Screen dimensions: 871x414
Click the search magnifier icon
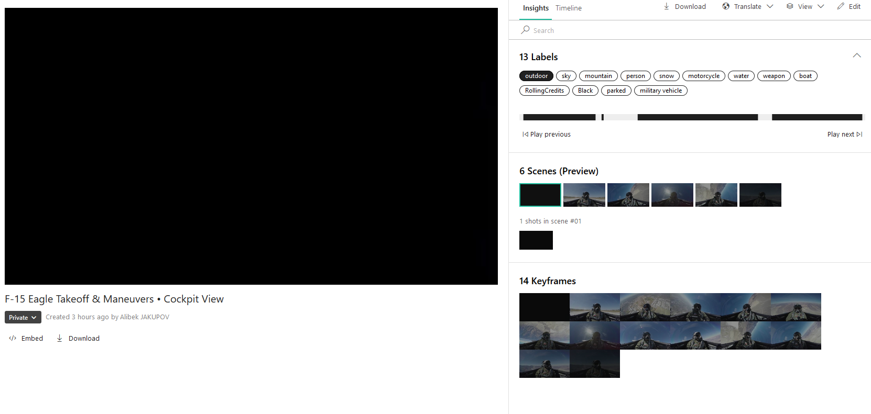tap(525, 30)
